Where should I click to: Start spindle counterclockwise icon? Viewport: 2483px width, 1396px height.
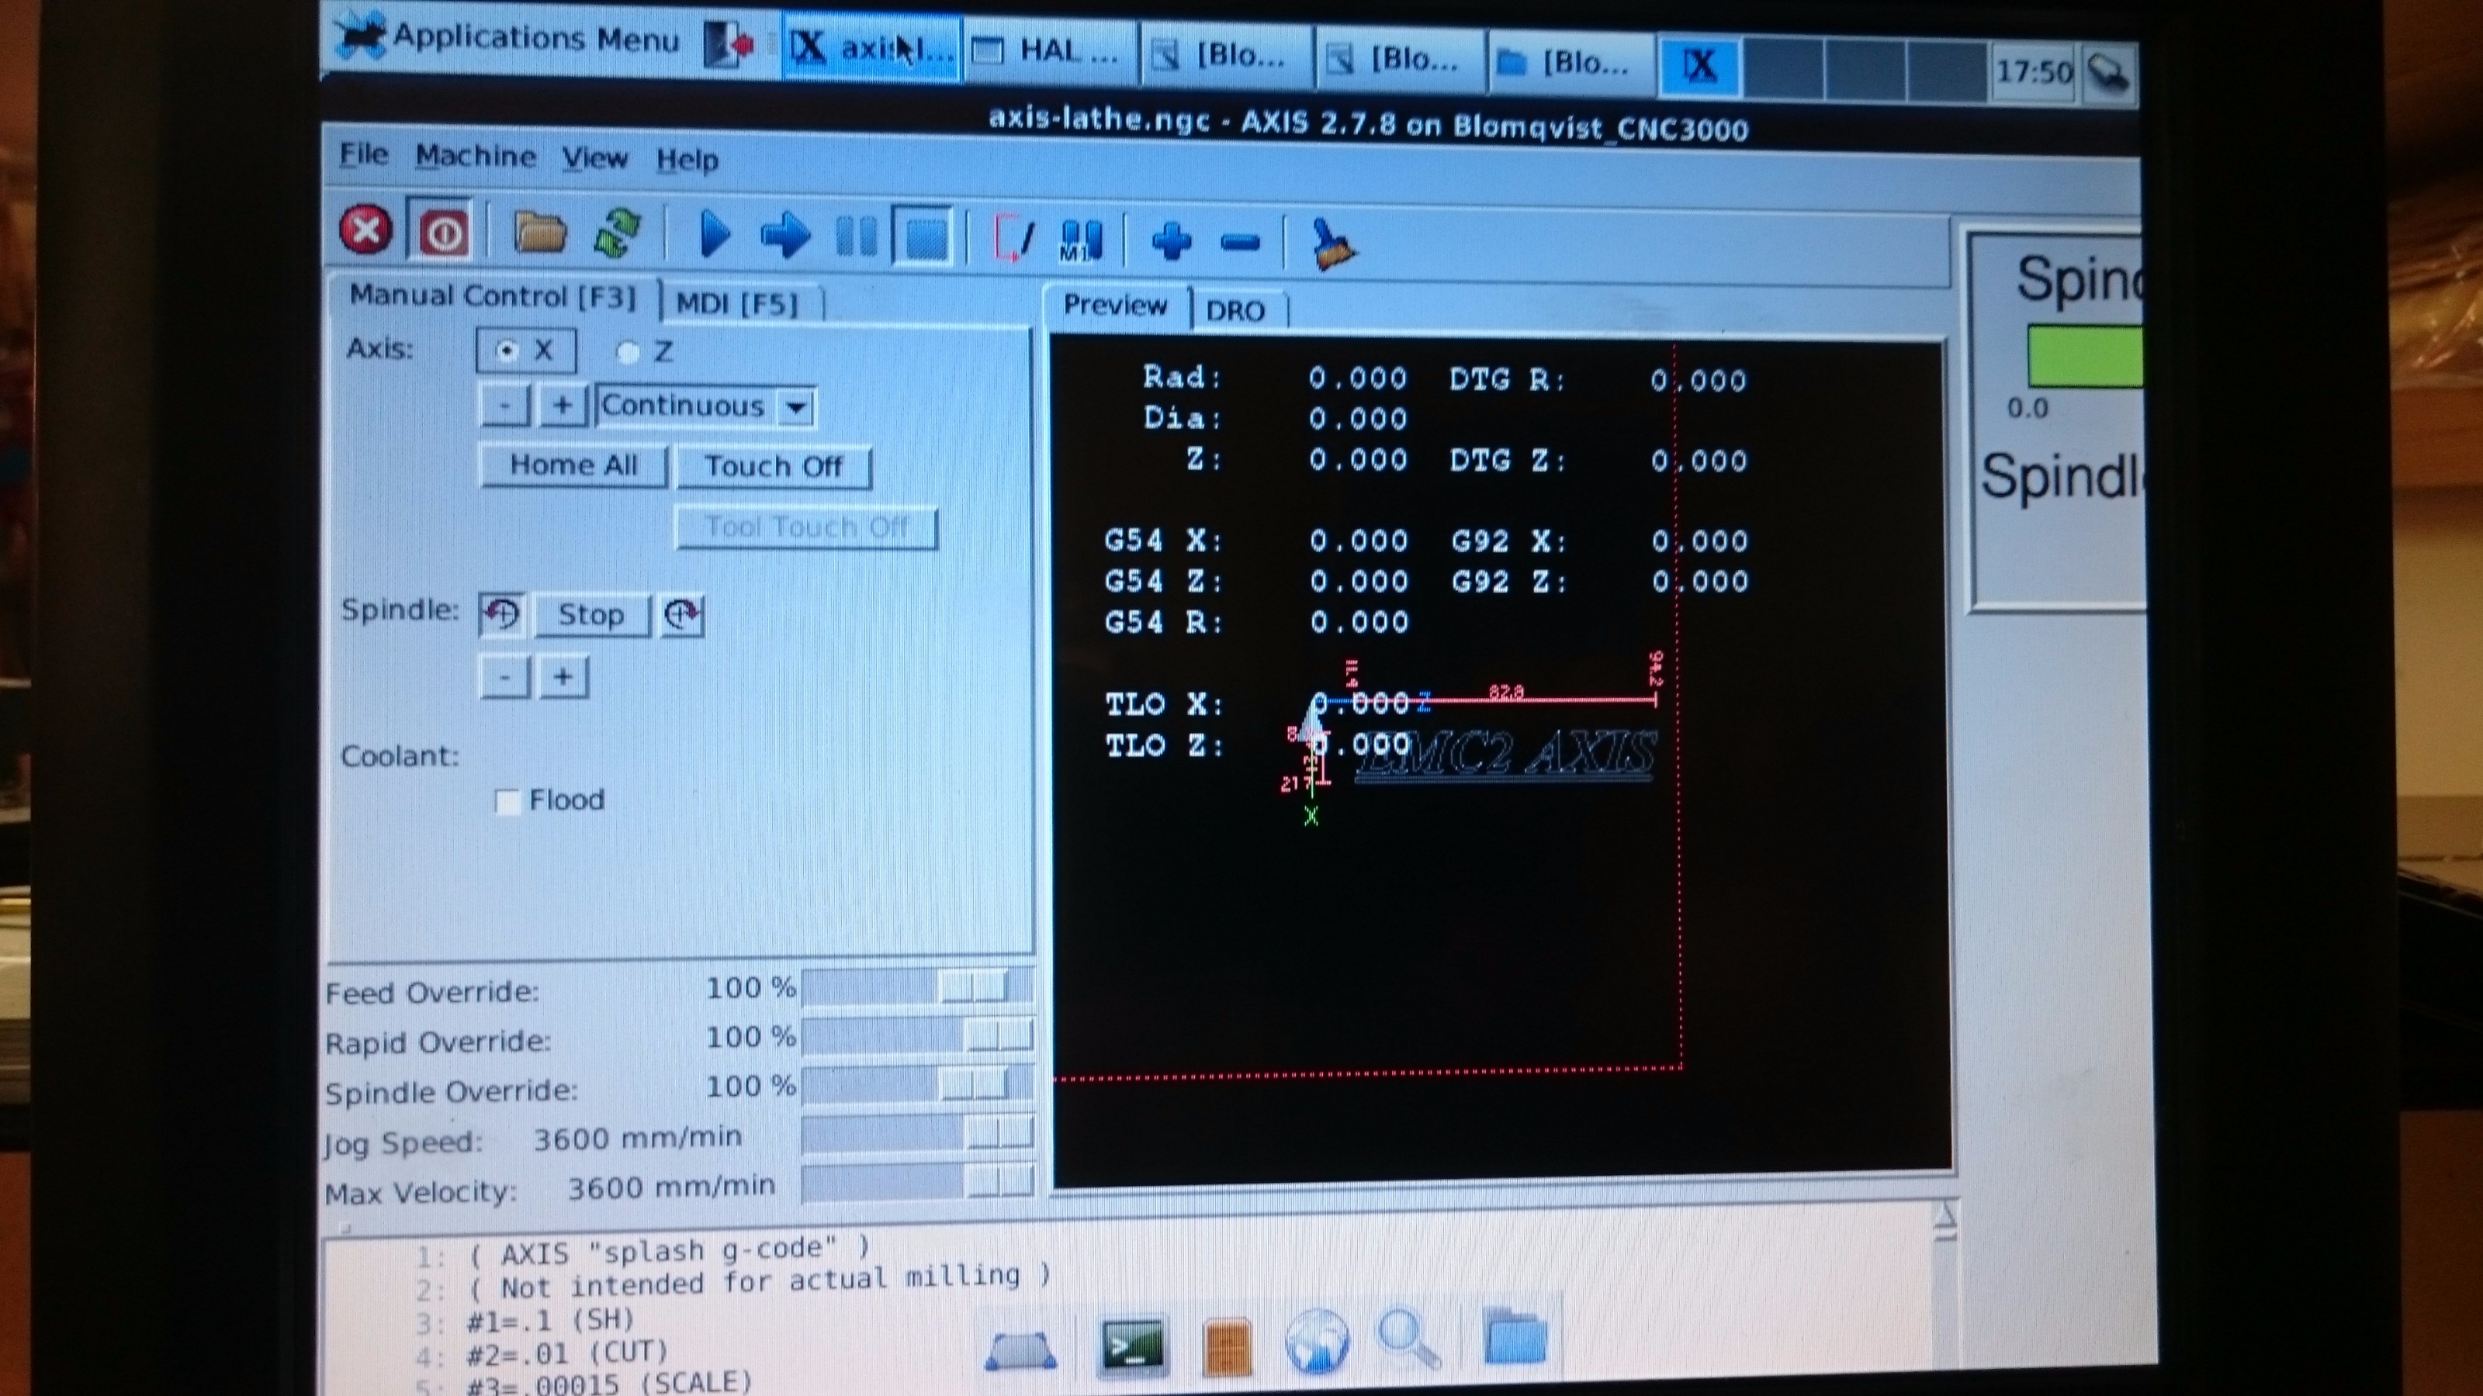coord(501,613)
